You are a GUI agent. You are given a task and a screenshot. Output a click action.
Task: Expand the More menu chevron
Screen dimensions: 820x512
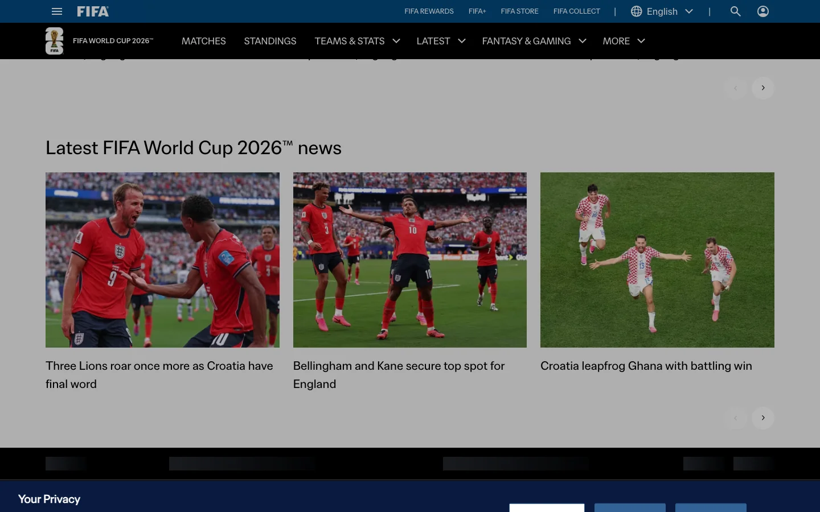641,41
